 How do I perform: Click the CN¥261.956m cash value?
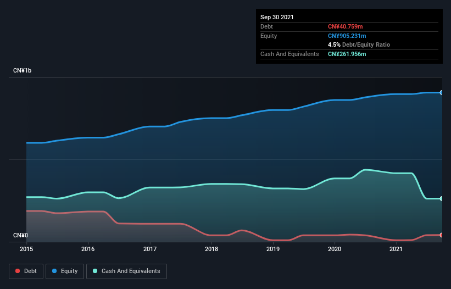347,54
